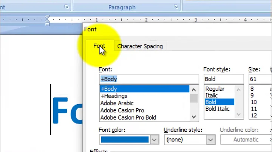
Task: Click font list scroll up arrow
Action: (194, 90)
